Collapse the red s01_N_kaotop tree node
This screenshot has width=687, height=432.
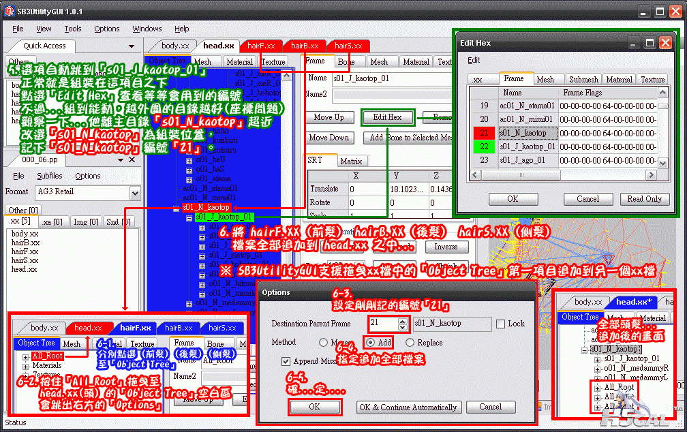pos(176,208)
